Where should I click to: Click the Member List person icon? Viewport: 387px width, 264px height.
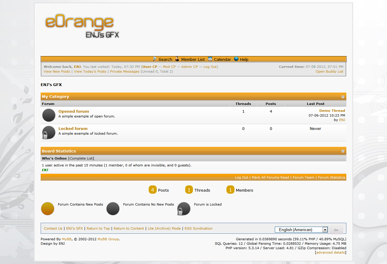pyautogui.click(x=177, y=59)
